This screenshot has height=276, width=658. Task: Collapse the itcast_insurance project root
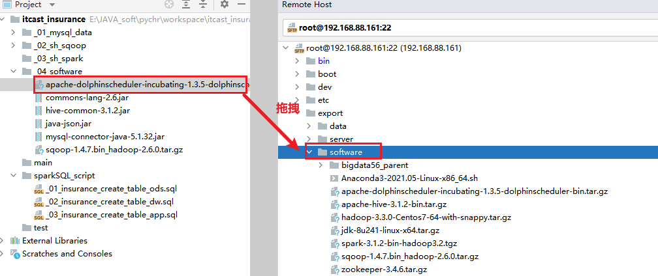point(3,20)
